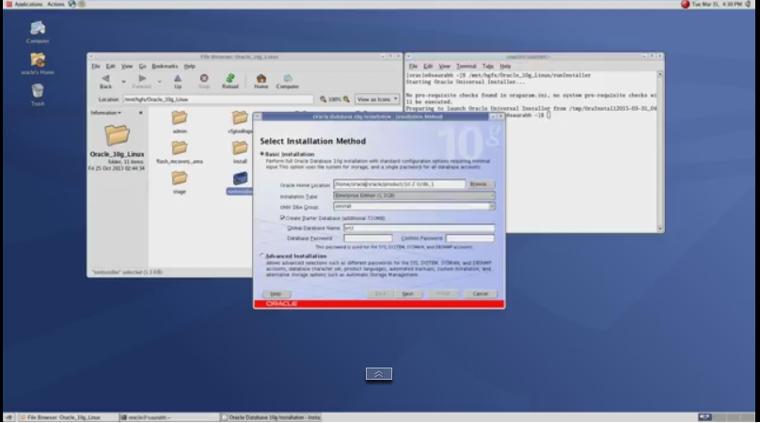
Task: Expand the Information side pane selector
Action: click(105, 113)
